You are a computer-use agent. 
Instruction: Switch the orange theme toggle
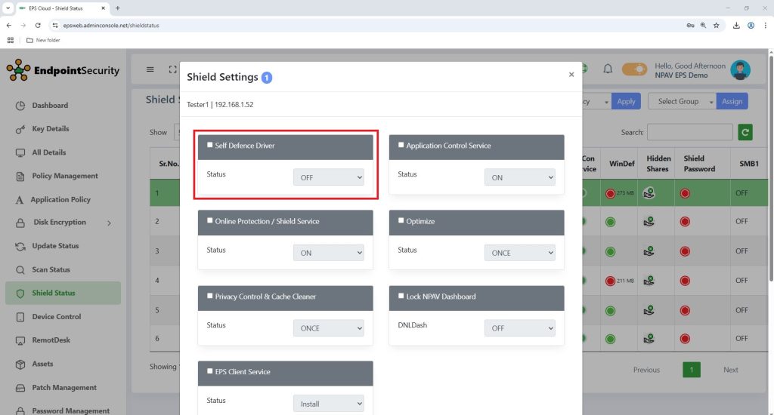click(x=635, y=69)
